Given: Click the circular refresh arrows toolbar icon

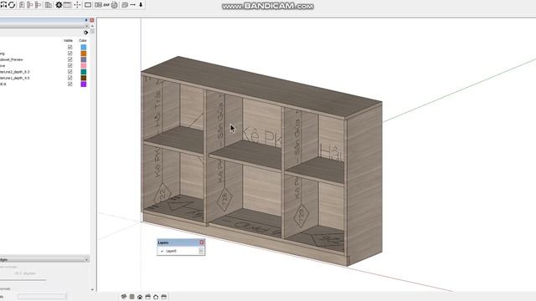Looking at the screenshot, I should 12,5.
